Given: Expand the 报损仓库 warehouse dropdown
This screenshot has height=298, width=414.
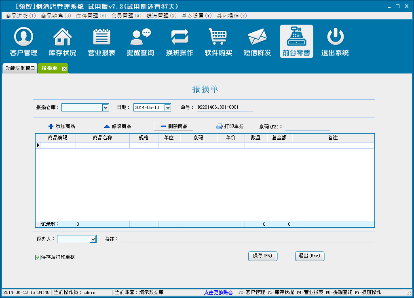Looking at the screenshot, I should (x=106, y=107).
